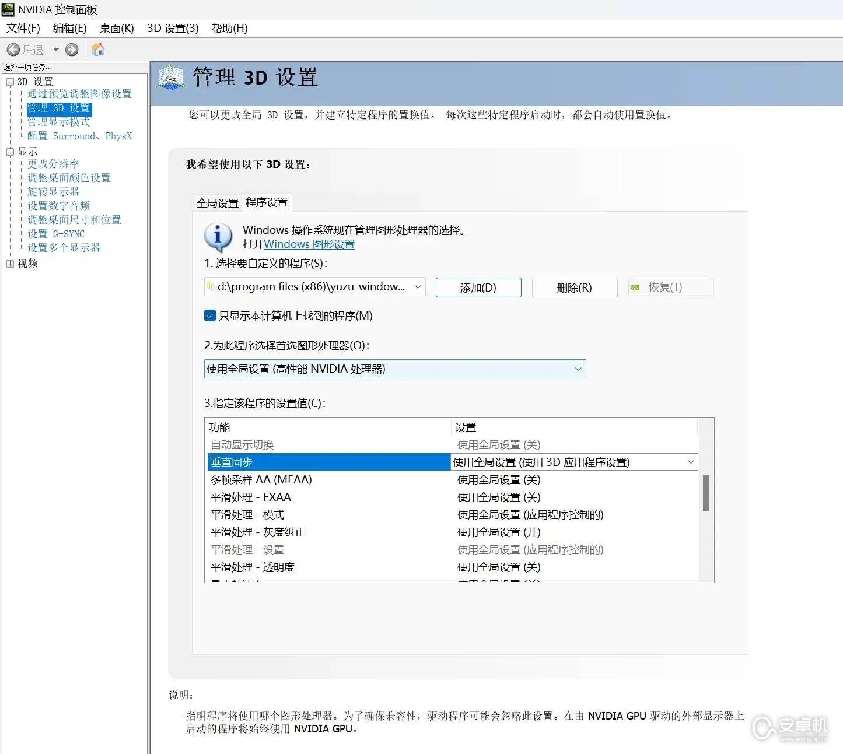Select the 垂直同步 row
The height and width of the screenshot is (754, 843).
(329, 462)
